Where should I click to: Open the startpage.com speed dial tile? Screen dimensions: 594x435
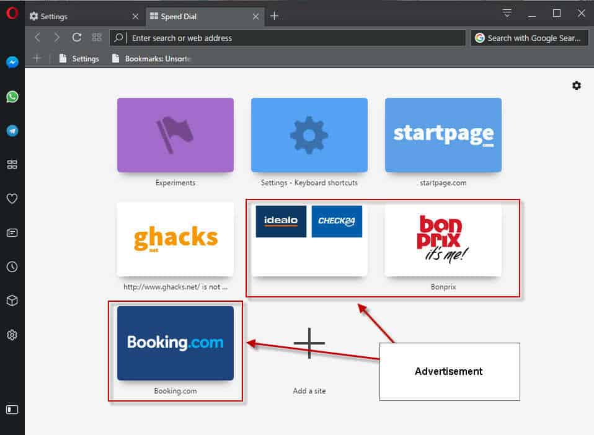pyautogui.click(x=443, y=135)
